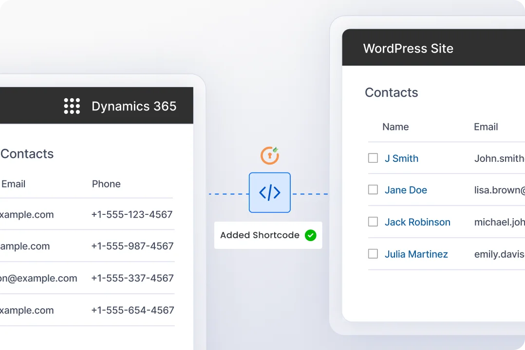Image resolution: width=525 pixels, height=350 pixels.
Task: Check the checkbox next to J Smith
Action: tap(373, 158)
